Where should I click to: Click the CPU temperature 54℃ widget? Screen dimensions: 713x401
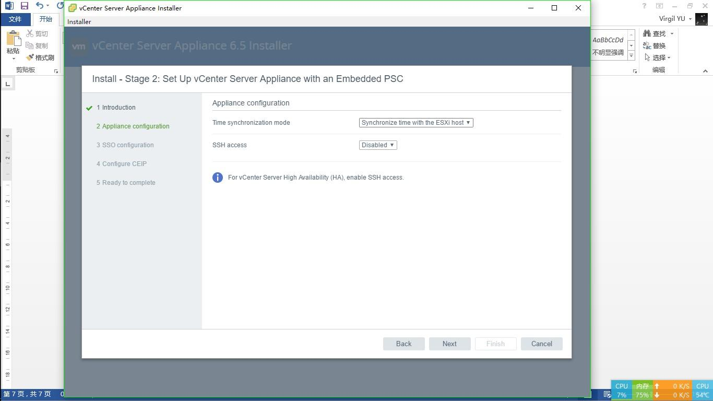tap(702, 391)
